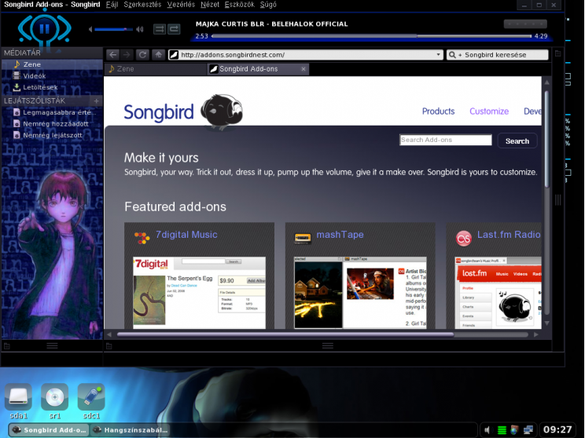
Task: Adjust the volume slider
Action: (113, 29)
